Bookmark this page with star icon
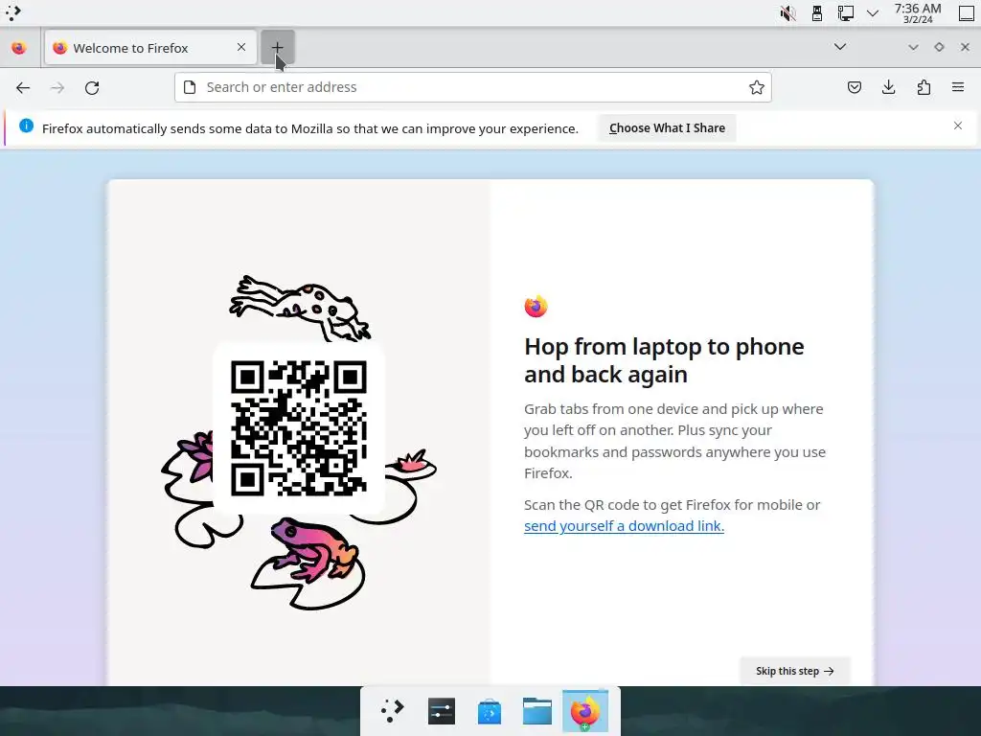The image size is (981, 736). (x=757, y=87)
